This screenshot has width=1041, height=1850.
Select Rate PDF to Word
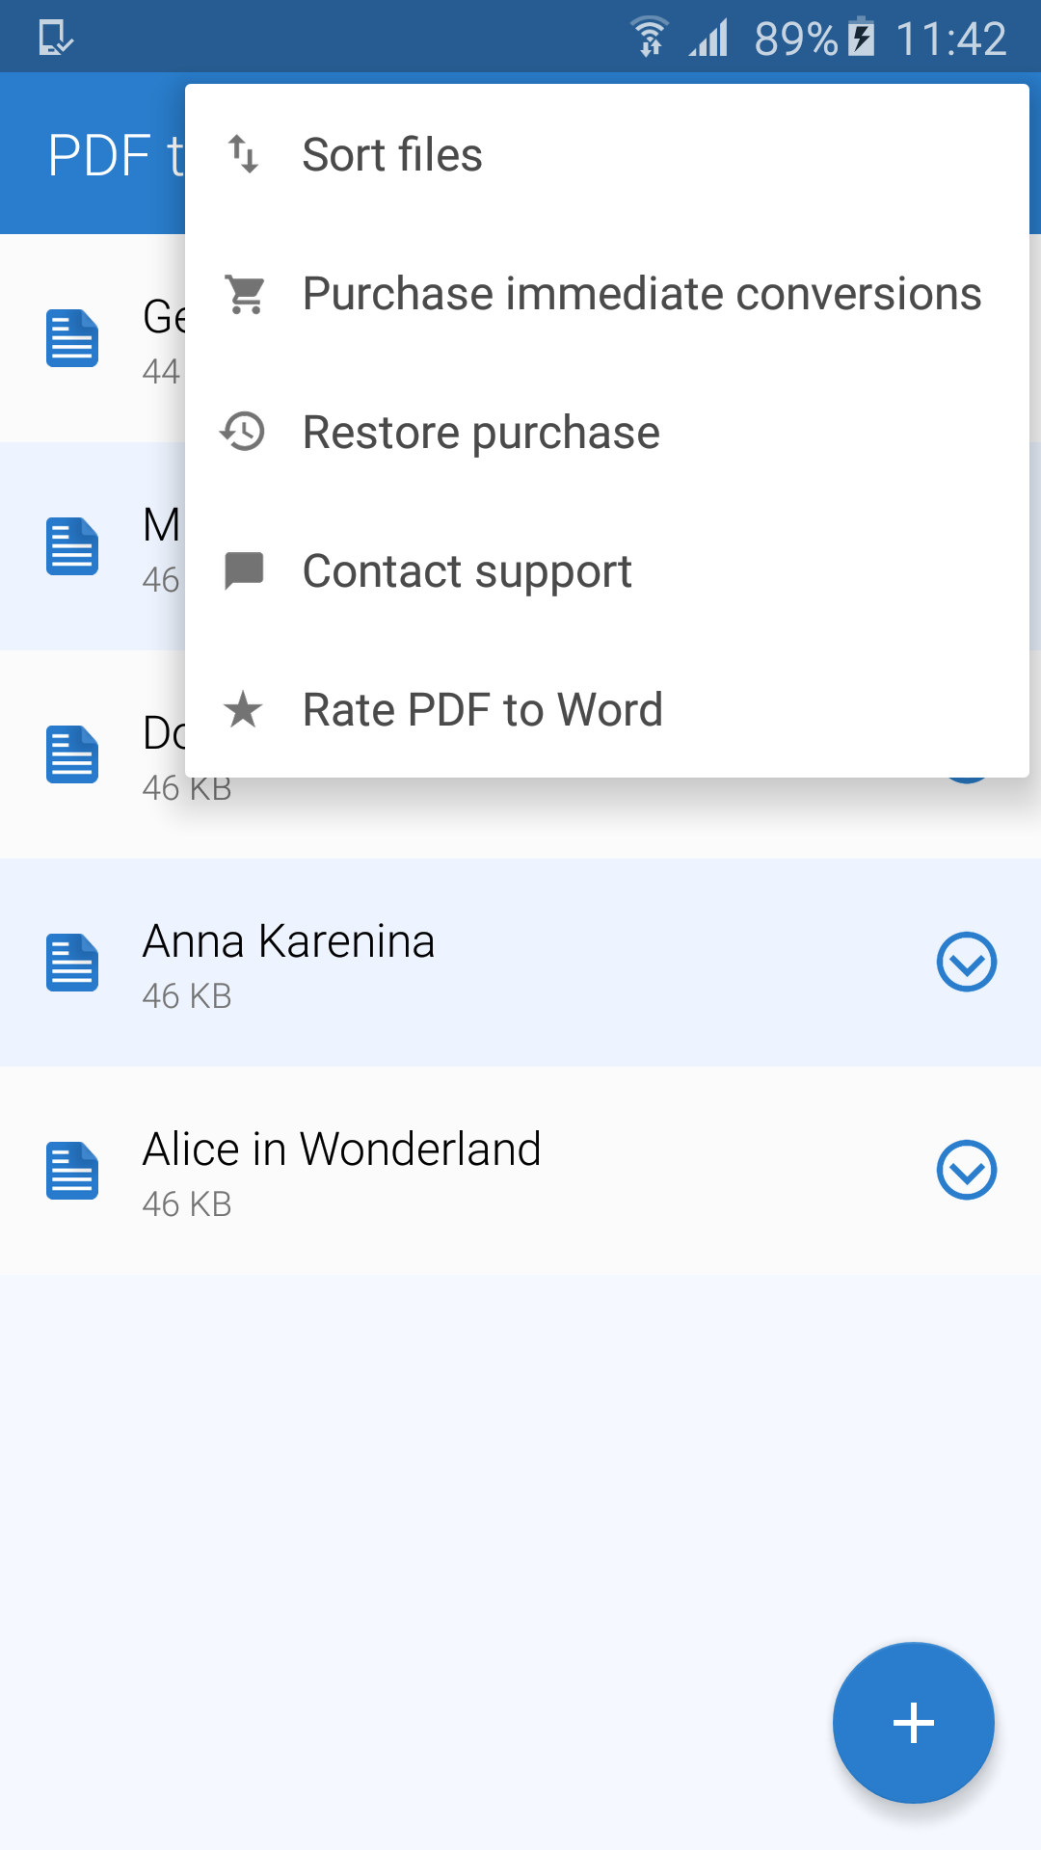pyautogui.click(x=607, y=709)
